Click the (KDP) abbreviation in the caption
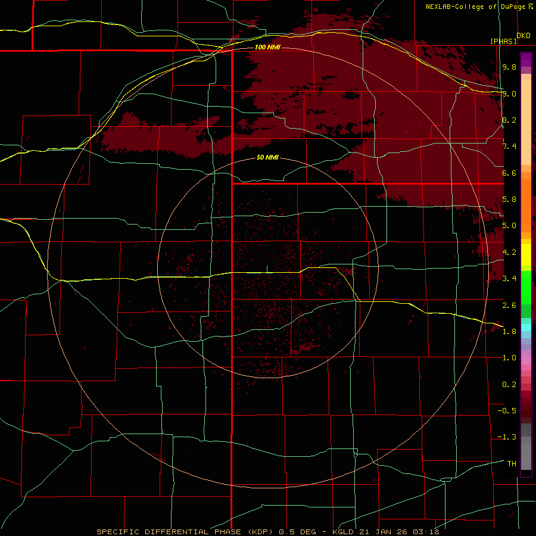Screen dimensions: 536x536 (x=260, y=532)
